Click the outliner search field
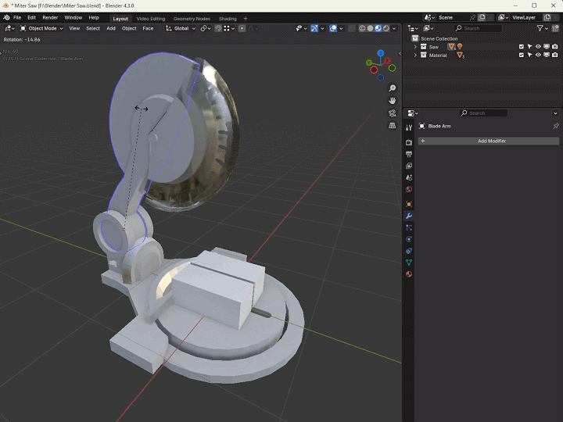The image size is (563, 422). click(481, 28)
